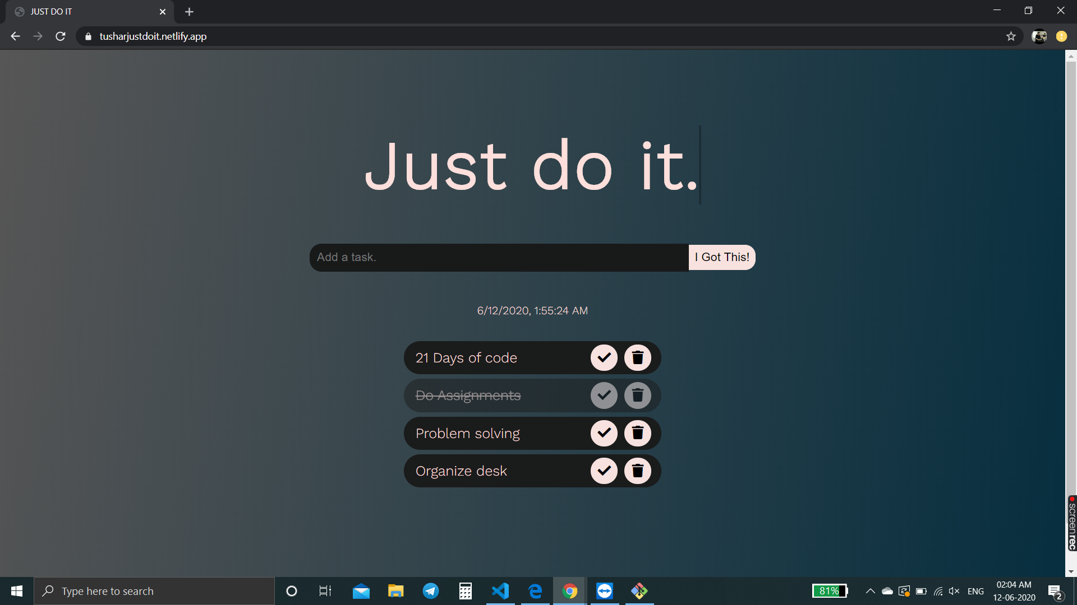Open the Mail app from taskbar
Viewport: 1077px width, 605px height.
[x=361, y=591]
